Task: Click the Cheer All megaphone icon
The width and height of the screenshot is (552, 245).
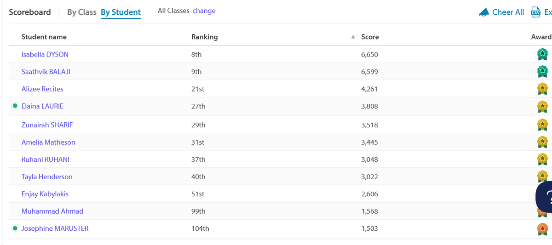Action: tap(483, 12)
